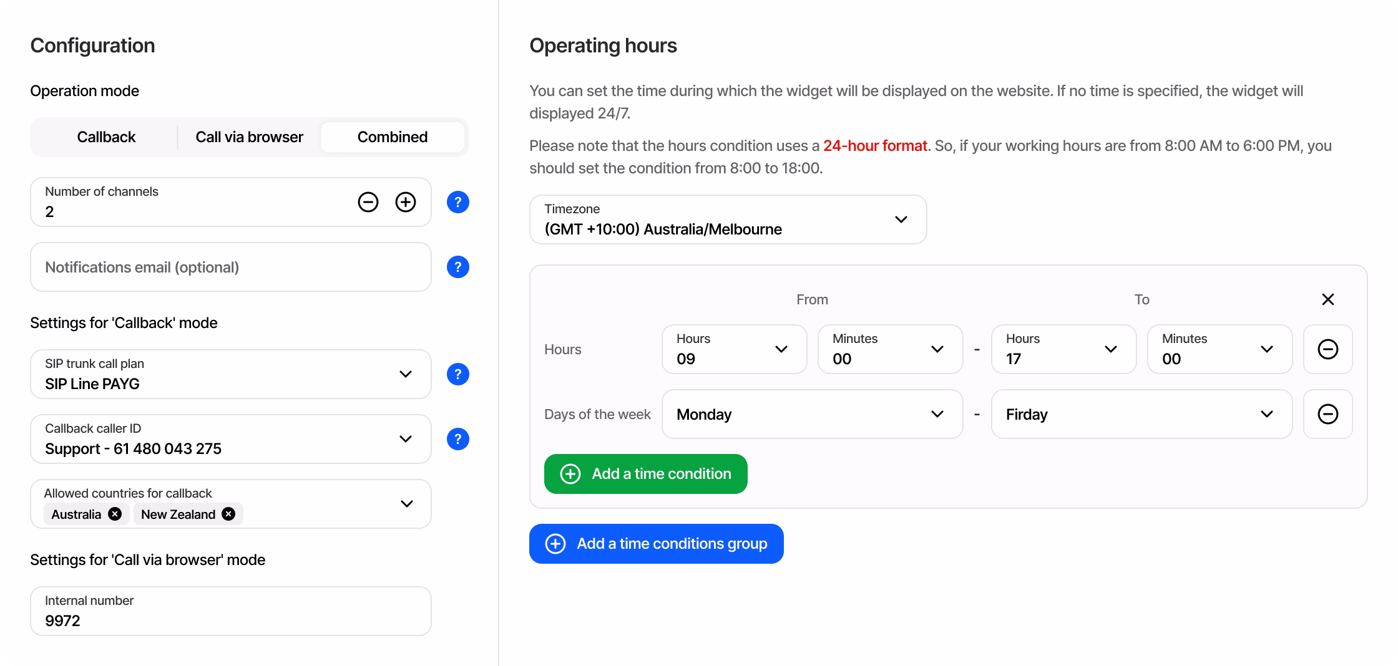Screen dimensions: 1398x666
Task: Open the Monday start day dropdown
Action: point(813,414)
